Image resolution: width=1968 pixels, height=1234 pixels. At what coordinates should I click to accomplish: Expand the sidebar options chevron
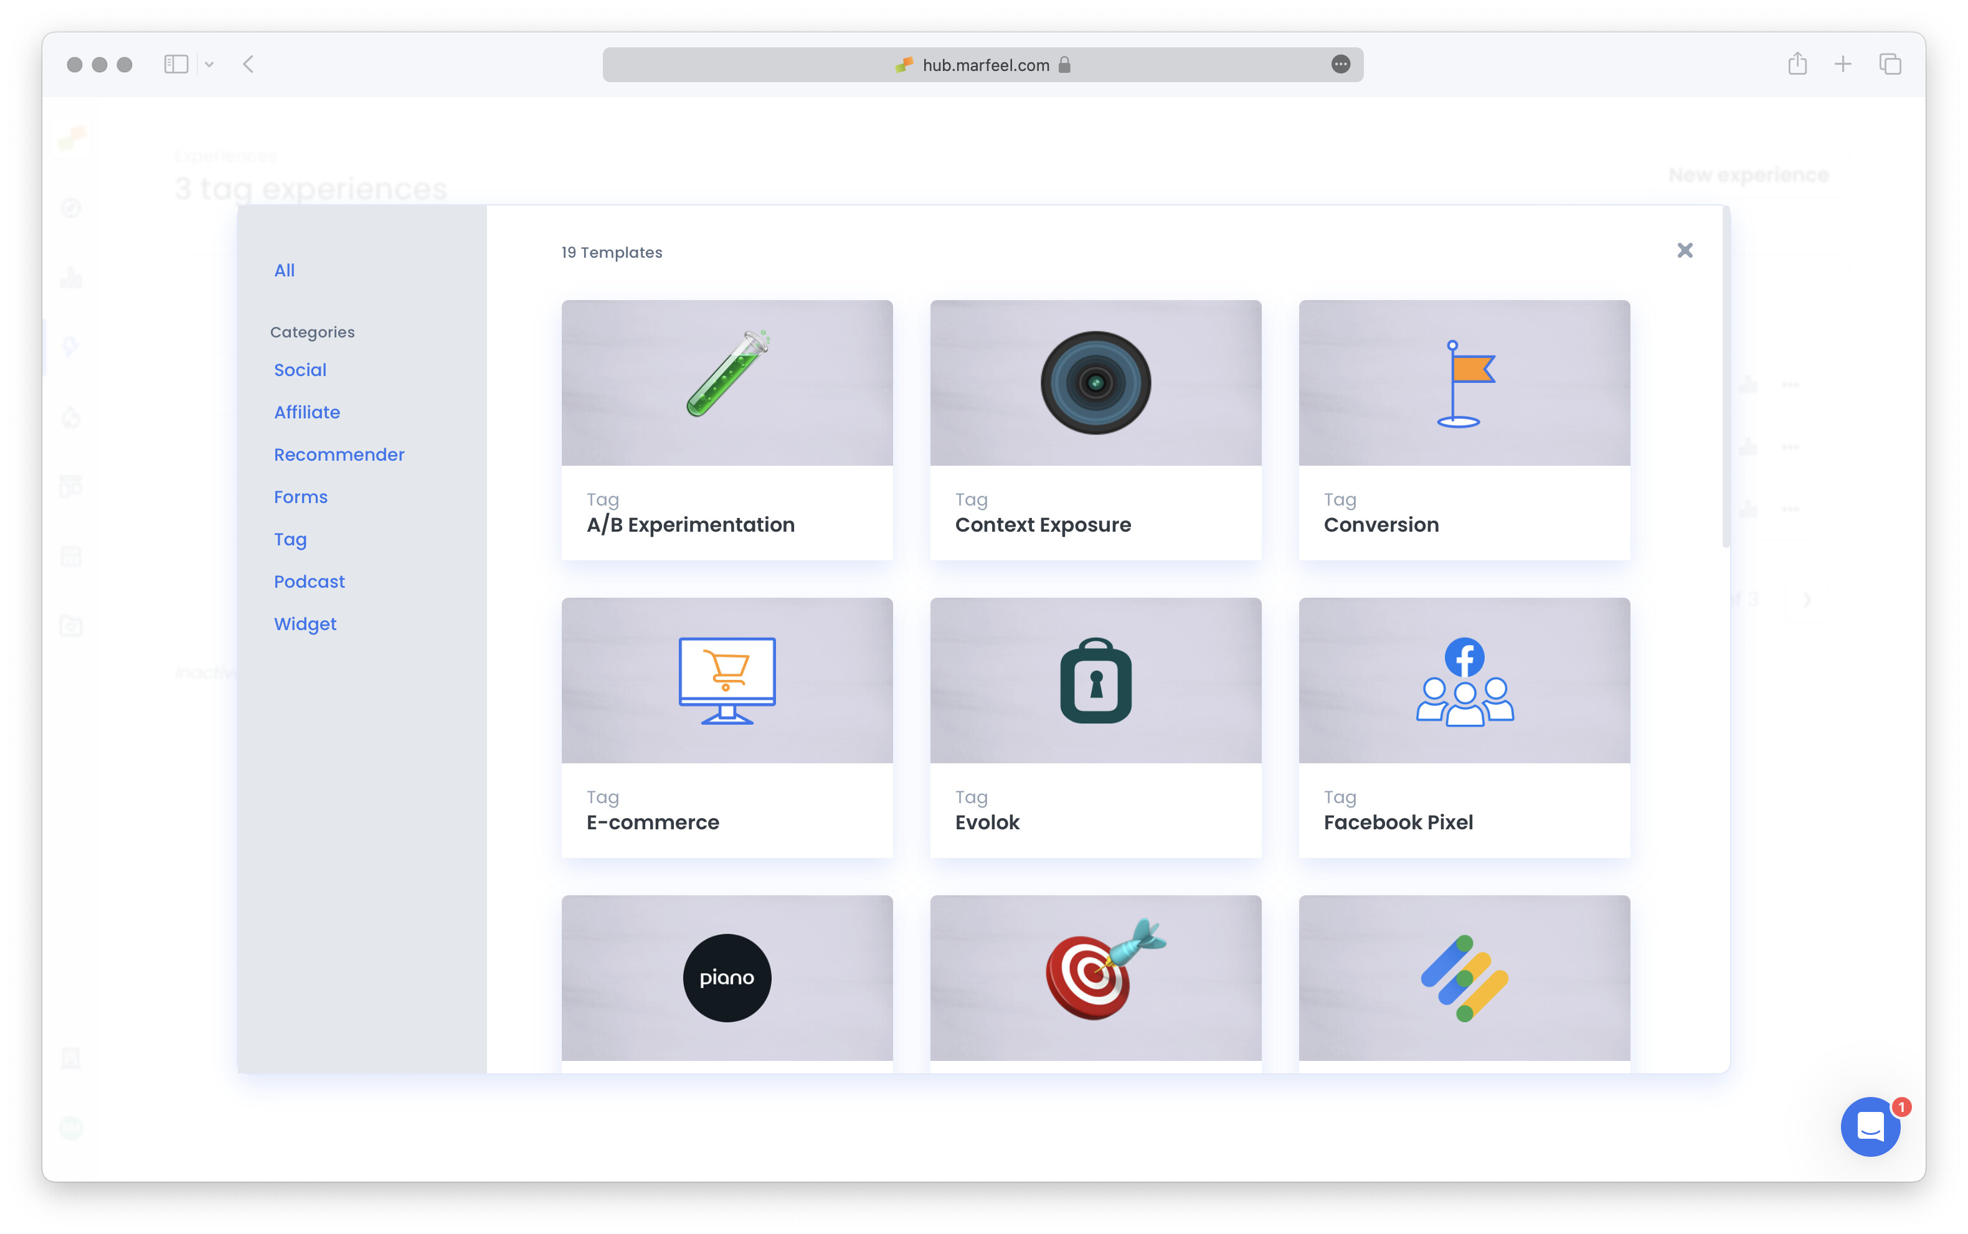[x=211, y=64]
